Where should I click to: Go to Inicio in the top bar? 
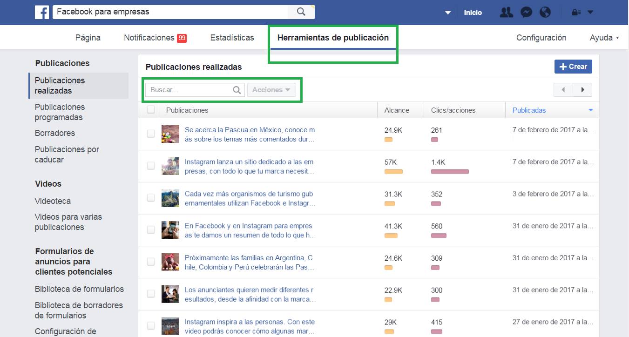[473, 13]
